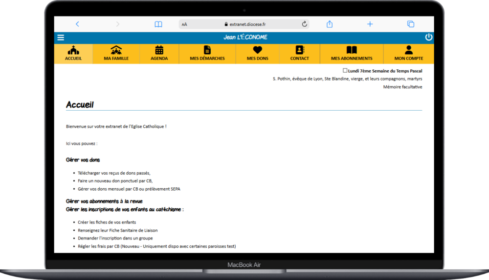Image resolution: width=489 pixels, height=280 pixels.
Task: Open Safari bookmarks book icon
Action: (158, 24)
